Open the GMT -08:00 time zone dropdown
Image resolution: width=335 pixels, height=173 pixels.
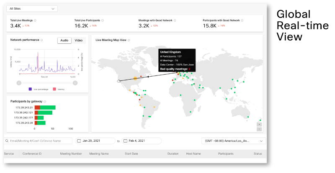[x=234, y=141]
